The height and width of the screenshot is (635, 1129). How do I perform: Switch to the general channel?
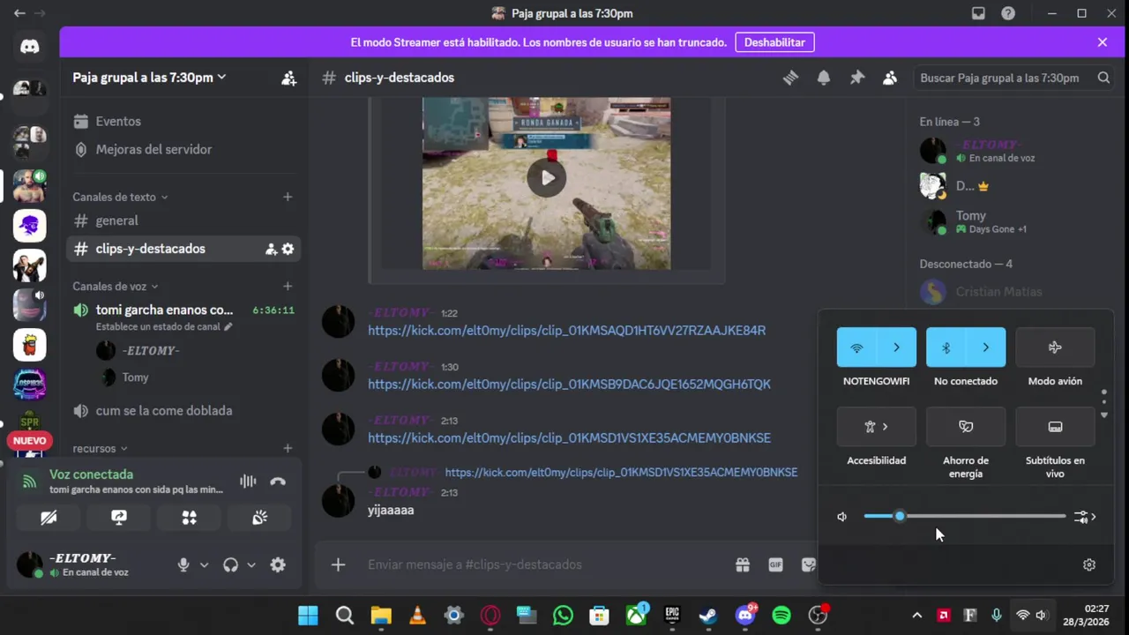click(183, 220)
